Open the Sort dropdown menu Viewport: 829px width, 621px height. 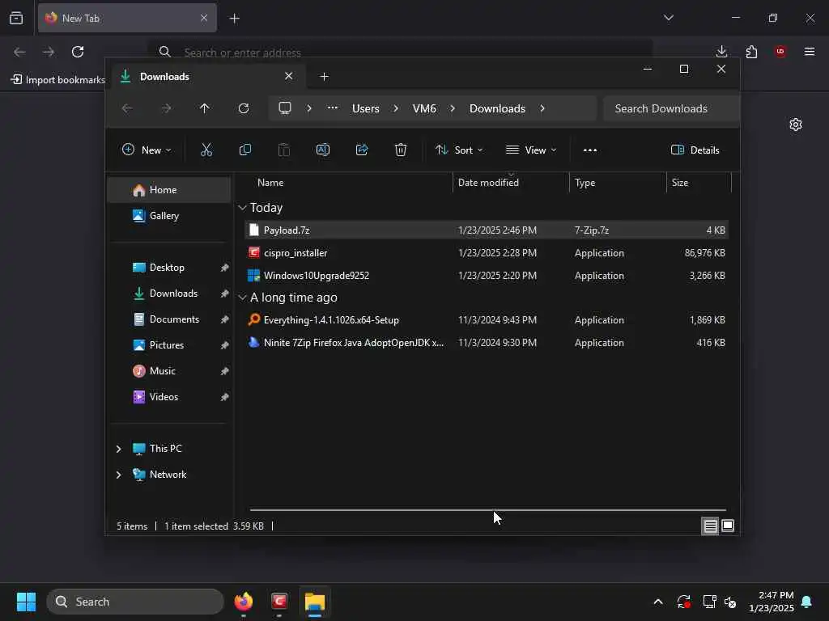tap(459, 150)
